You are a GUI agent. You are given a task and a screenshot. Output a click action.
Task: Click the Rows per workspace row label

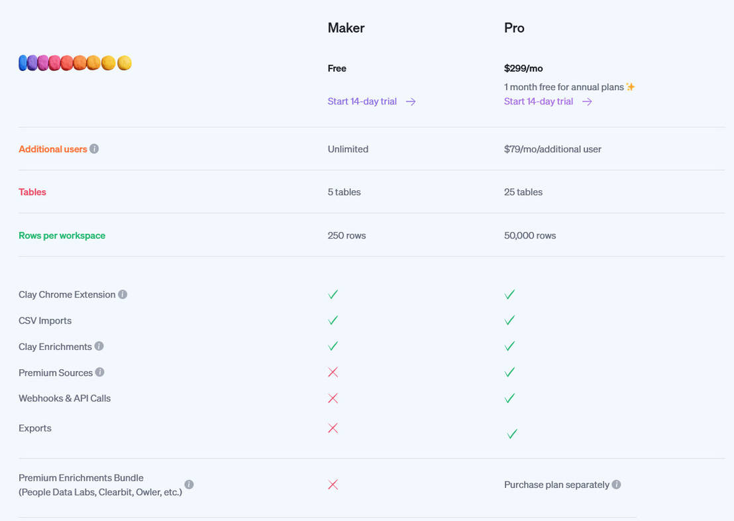(62, 235)
